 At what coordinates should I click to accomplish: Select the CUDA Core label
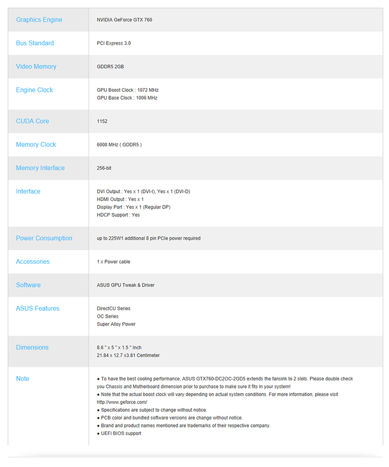[32, 121]
